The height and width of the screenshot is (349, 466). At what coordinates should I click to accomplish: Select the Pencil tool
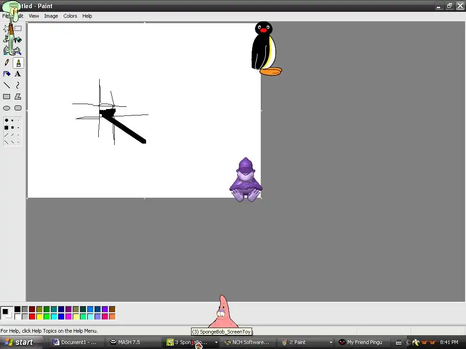pyautogui.click(x=6, y=63)
